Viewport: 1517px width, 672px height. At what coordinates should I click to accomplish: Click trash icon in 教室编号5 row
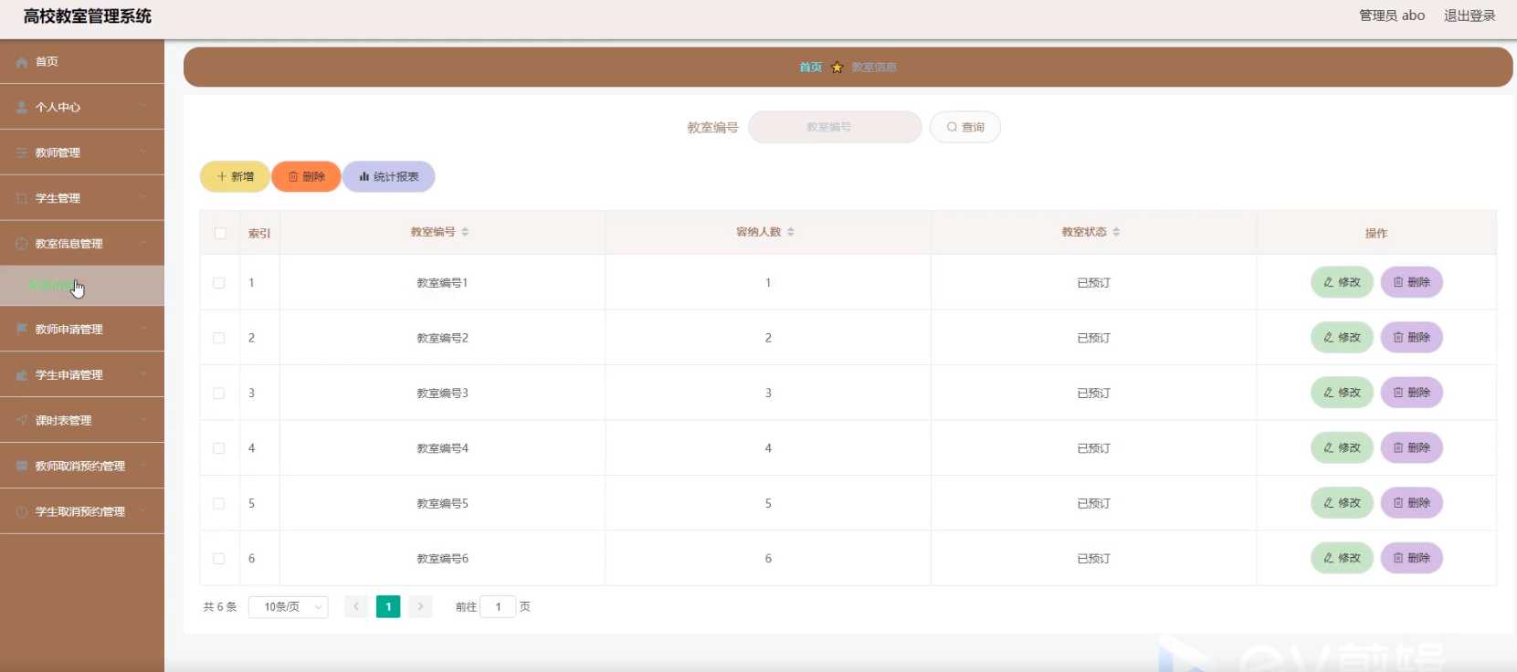[x=1398, y=504]
